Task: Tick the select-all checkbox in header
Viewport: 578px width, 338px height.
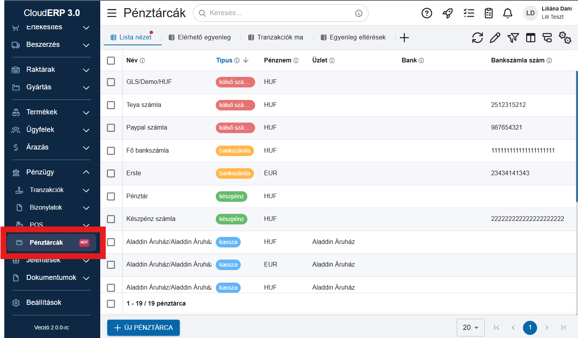Action: click(111, 60)
